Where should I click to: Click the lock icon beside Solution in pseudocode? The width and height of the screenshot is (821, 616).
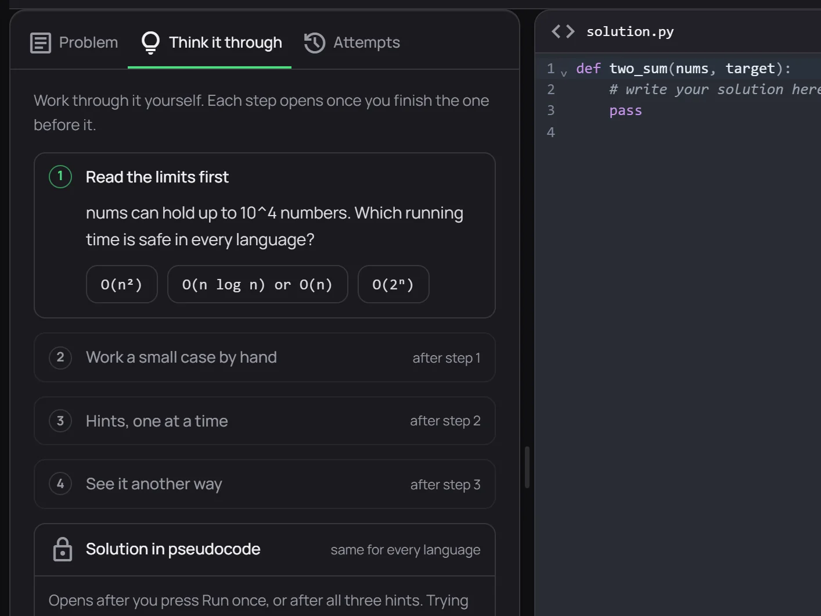tap(63, 549)
